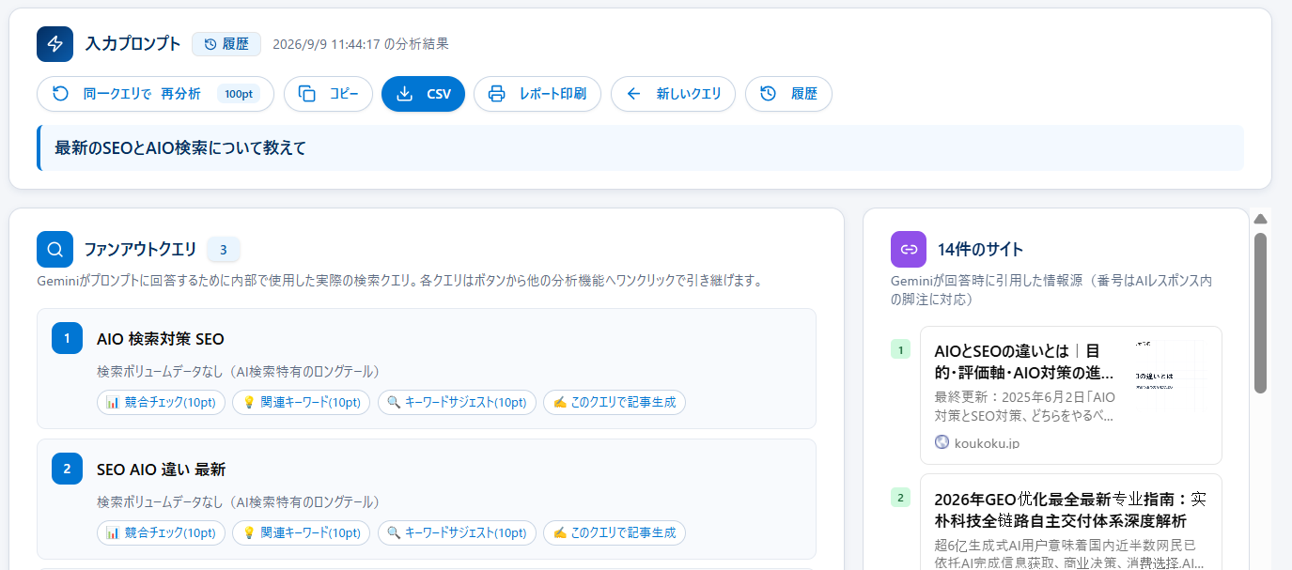This screenshot has height=570, width=1292.
Task: Click green citation badge 1 in sites list
Action: point(900,350)
